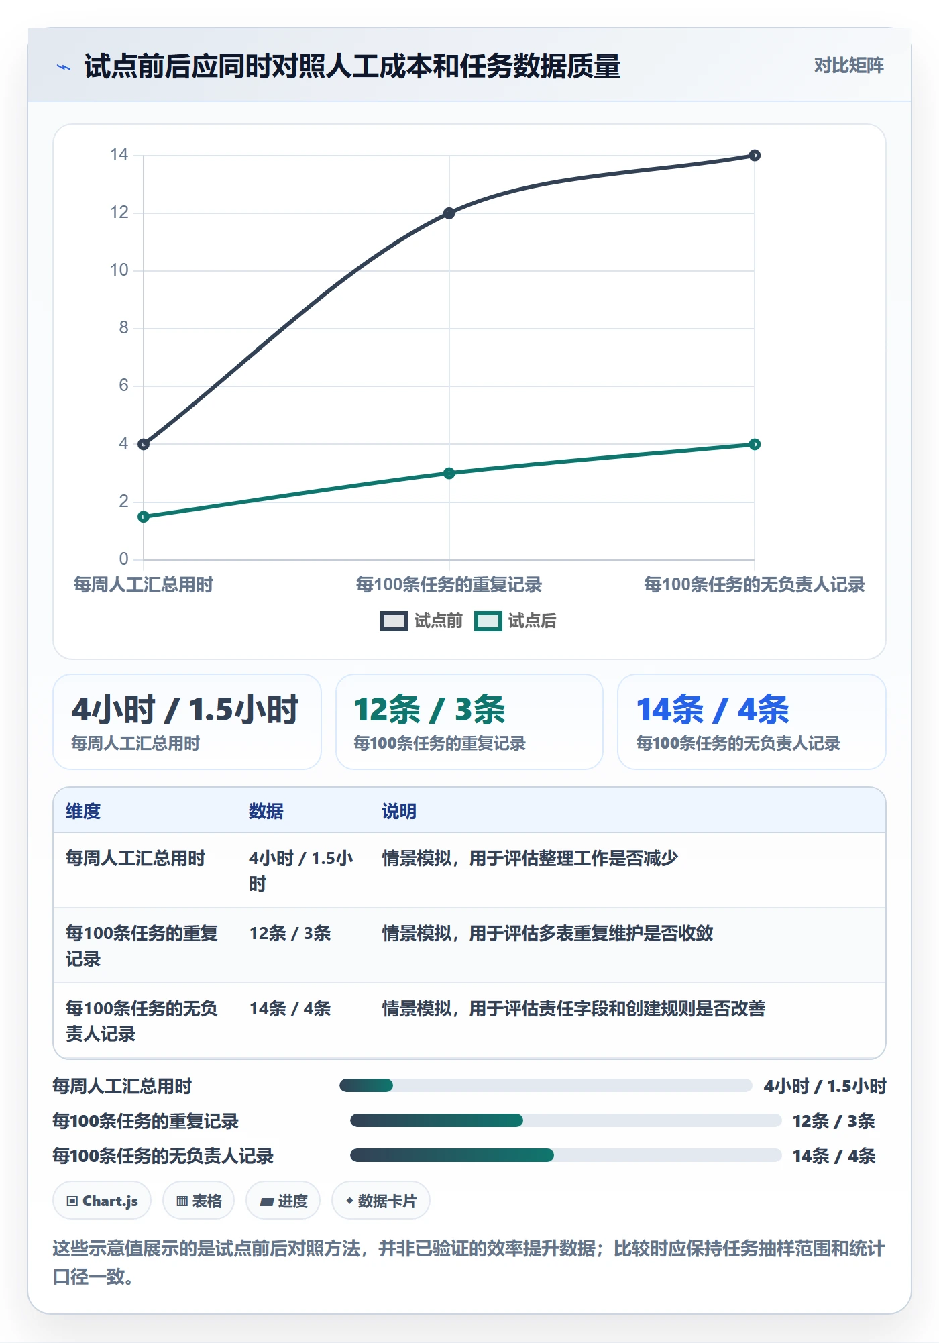
Task: Click the 每100条任务的重复记录 progress bar
Action: click(566, 1120)
